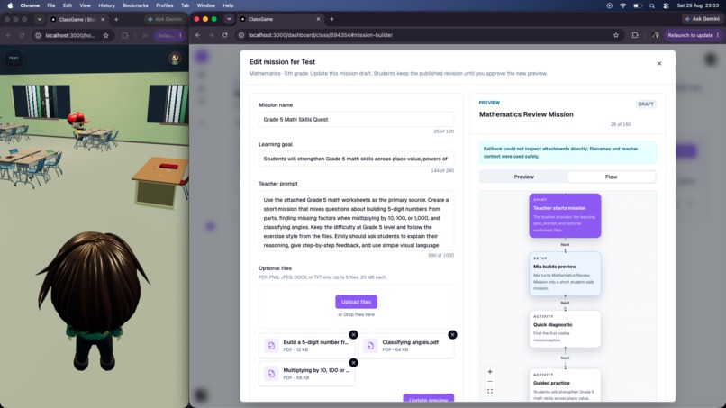
Task: Click the Multiplying by 10, 100 file icon
Action: pyautogui.click(x=271, y=373)
